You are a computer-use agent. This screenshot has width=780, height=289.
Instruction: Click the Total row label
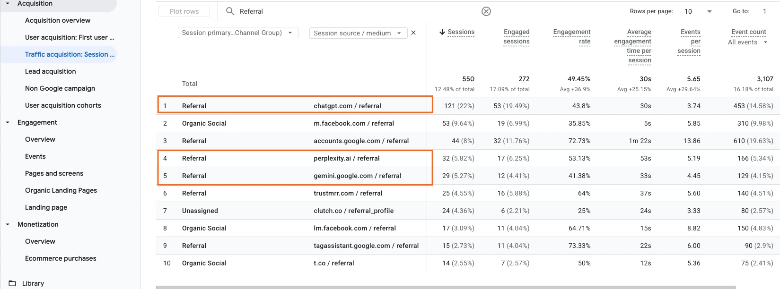190,84
